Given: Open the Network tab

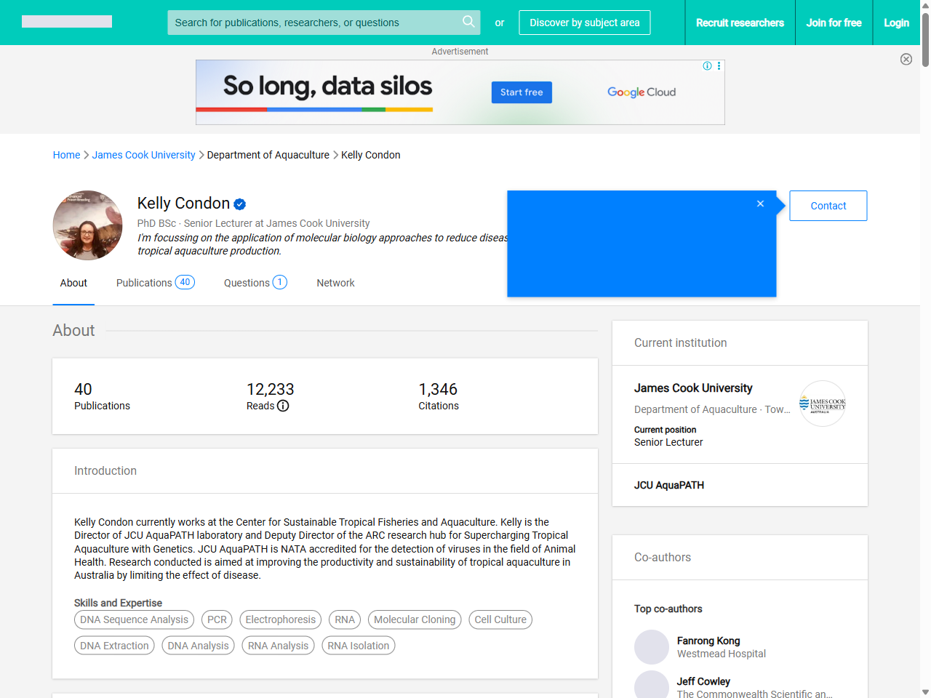Looking at the screenshot, I should pos(335,283).
